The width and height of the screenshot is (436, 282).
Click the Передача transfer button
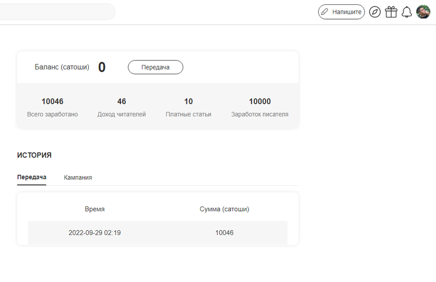(x=155, y=67)
